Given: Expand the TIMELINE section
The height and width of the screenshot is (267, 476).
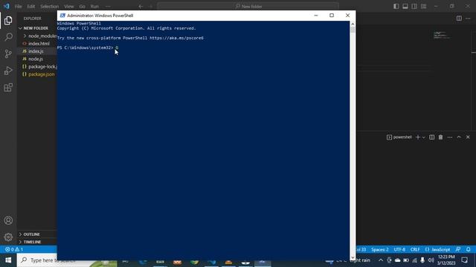Looking at the screenshot, I should click(32, 242).
